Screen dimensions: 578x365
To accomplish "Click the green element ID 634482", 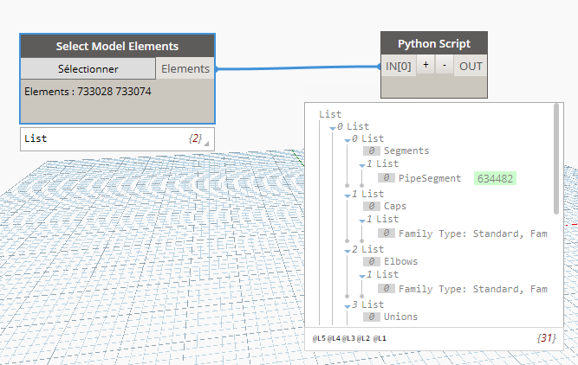I will [495, 178].
